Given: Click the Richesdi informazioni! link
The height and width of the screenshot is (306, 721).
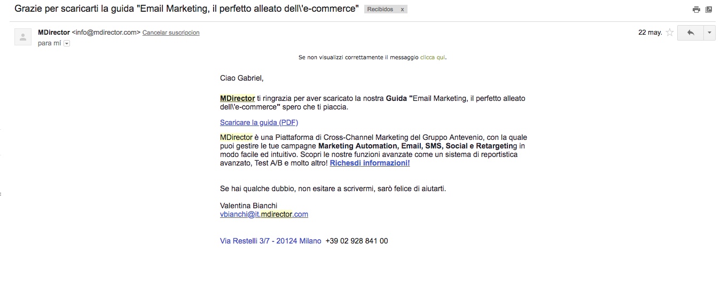Looking at the screenshot, I should click(x=370, y=163).
